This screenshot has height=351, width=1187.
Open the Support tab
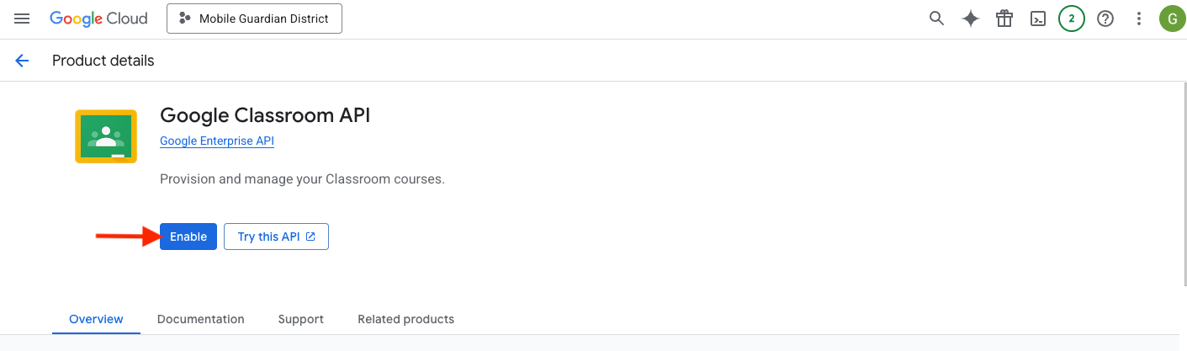pos(301,319)
